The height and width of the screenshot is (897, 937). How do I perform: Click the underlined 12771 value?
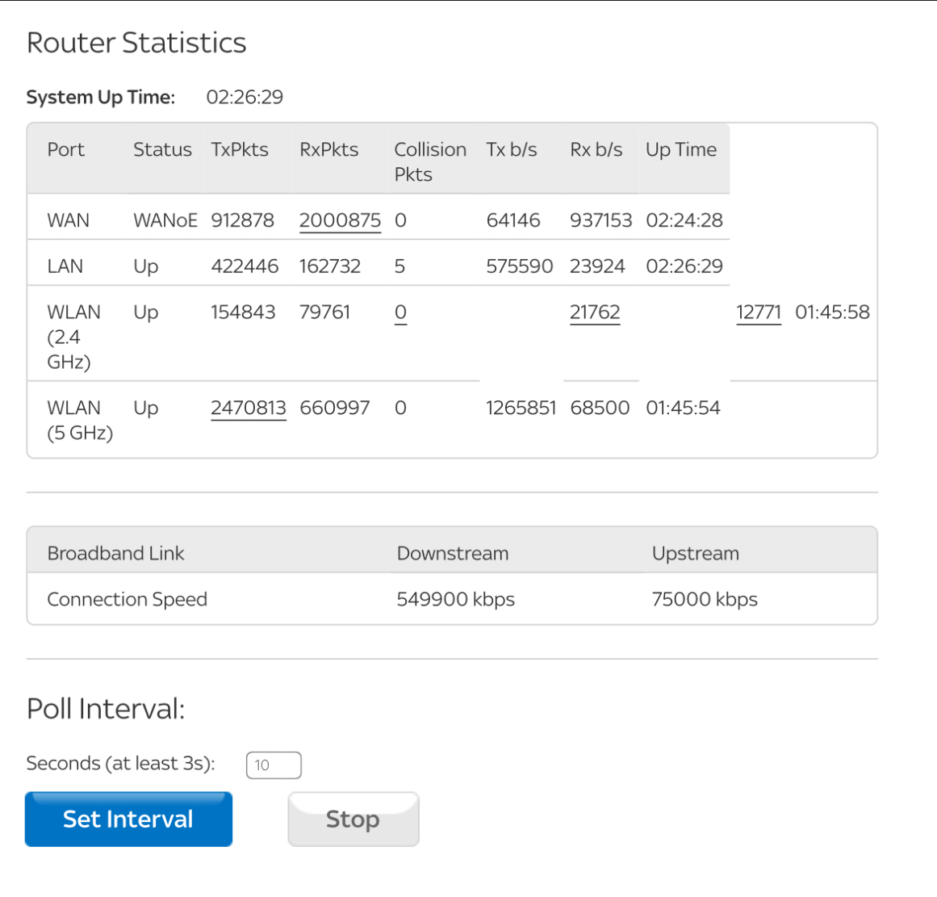click(x=759, y=312)
